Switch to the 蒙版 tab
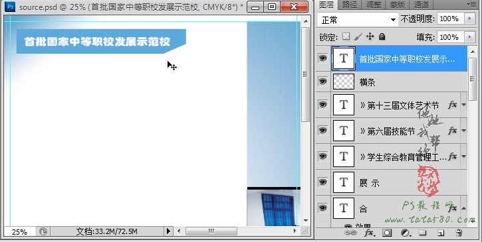 (x=397, y=4)
